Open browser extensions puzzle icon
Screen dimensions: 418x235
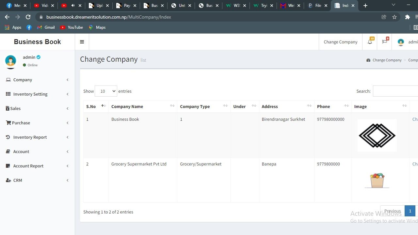pos(407,17)
